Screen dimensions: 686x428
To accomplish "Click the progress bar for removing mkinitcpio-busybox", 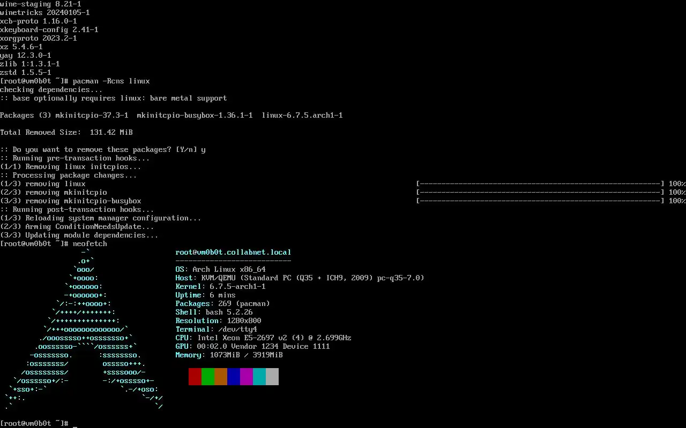I will tap(540, 201).
